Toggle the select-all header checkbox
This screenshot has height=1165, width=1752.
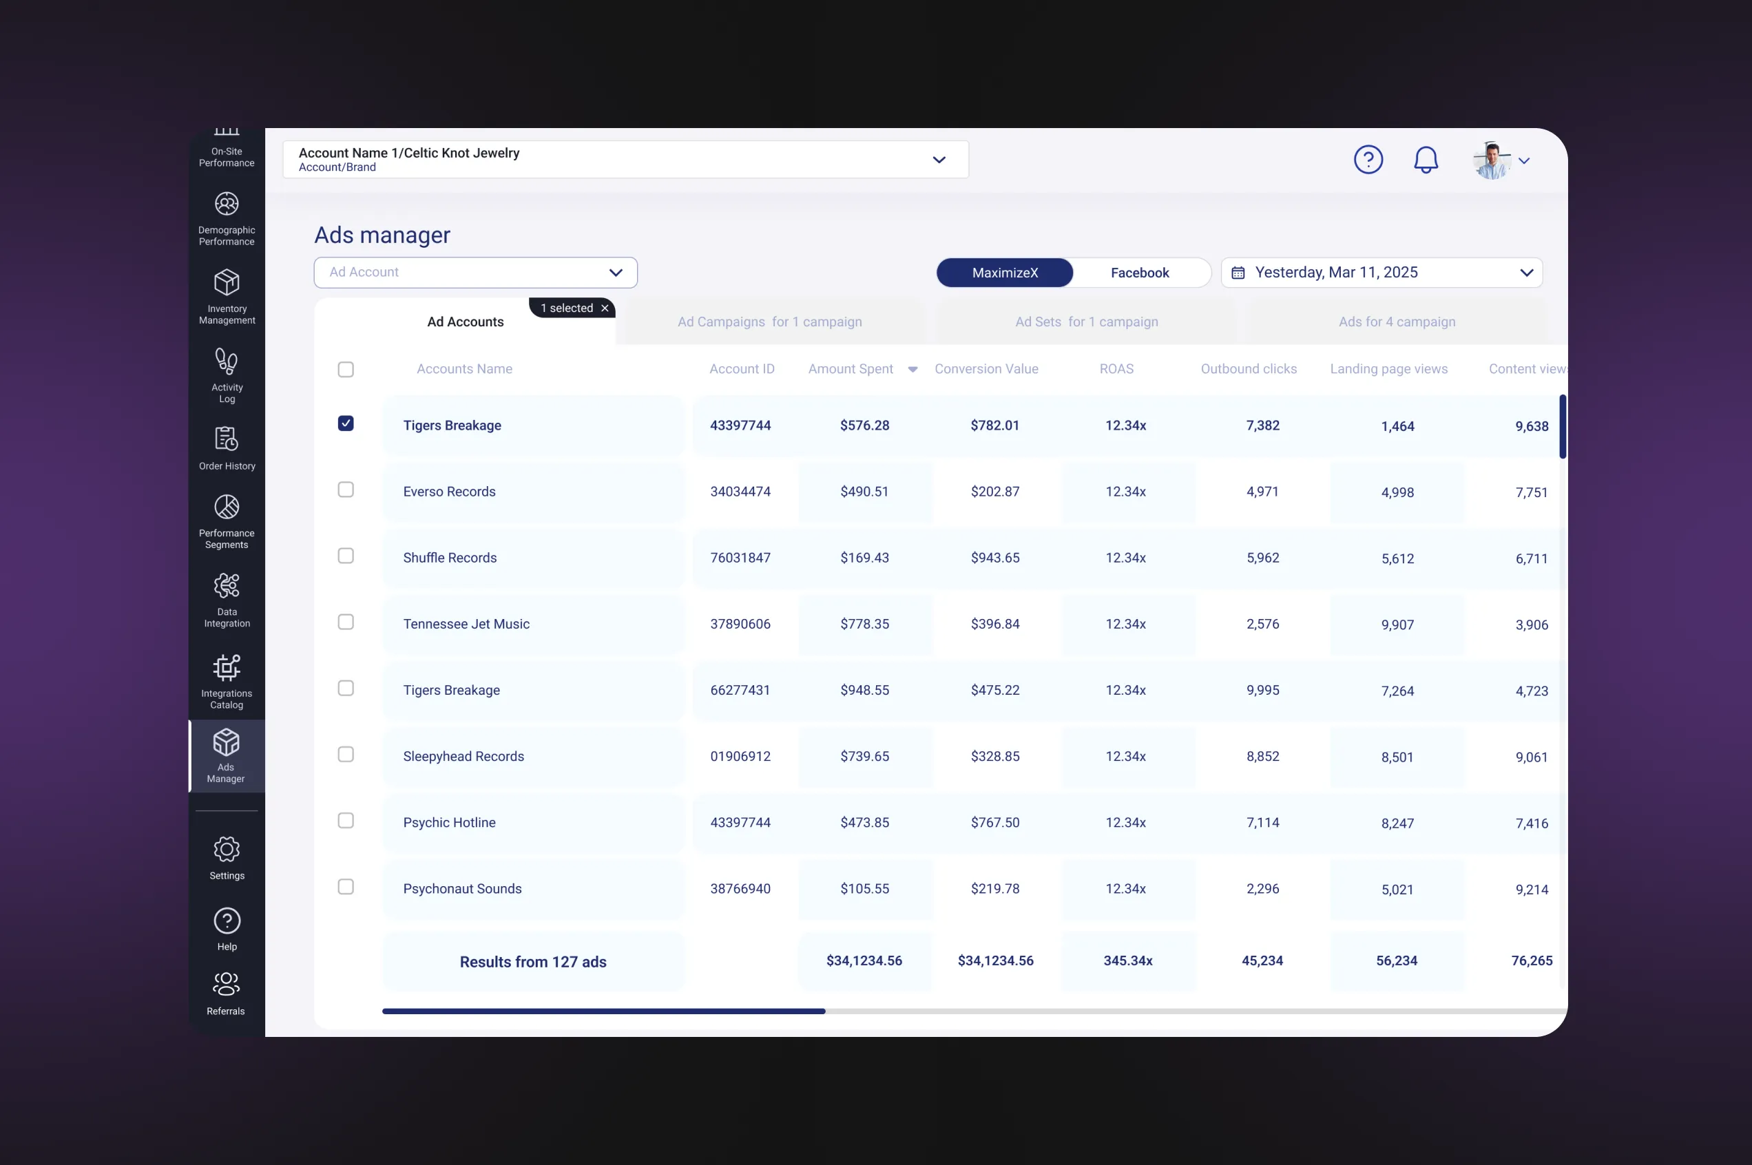346,369
